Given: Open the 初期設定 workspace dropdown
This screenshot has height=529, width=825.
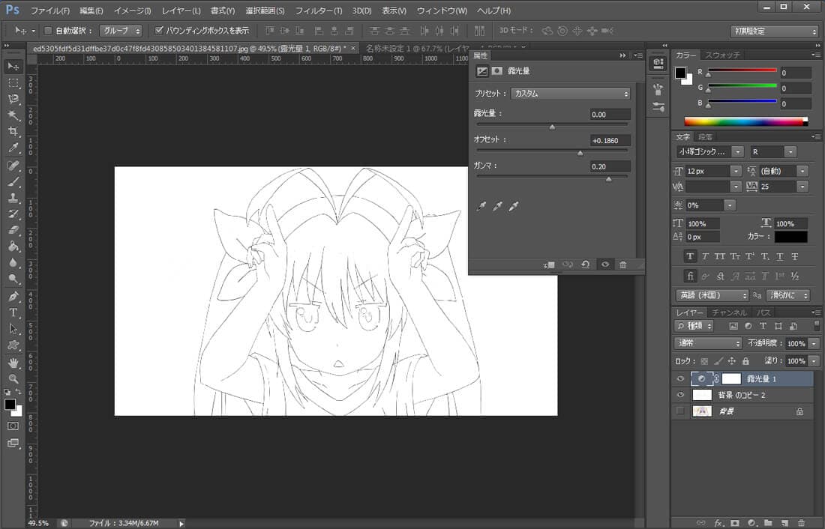Looking at the screenshot, I should coord(774,31).
